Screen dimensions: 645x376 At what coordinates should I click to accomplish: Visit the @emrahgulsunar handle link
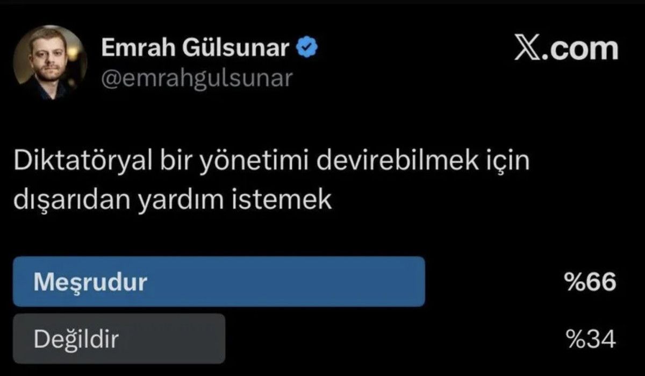point(197,79)
